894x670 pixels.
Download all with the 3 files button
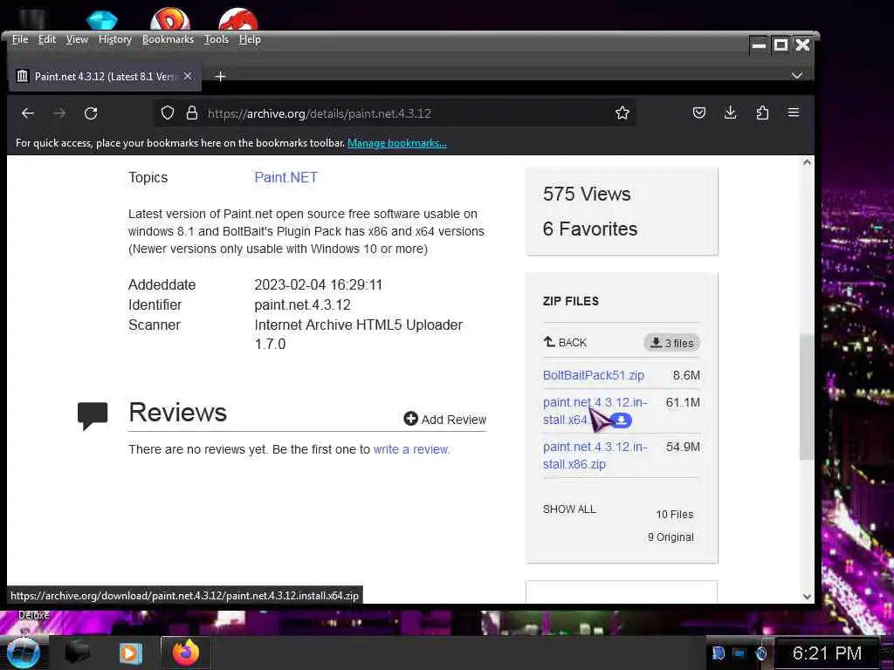(x=672, y=343)
